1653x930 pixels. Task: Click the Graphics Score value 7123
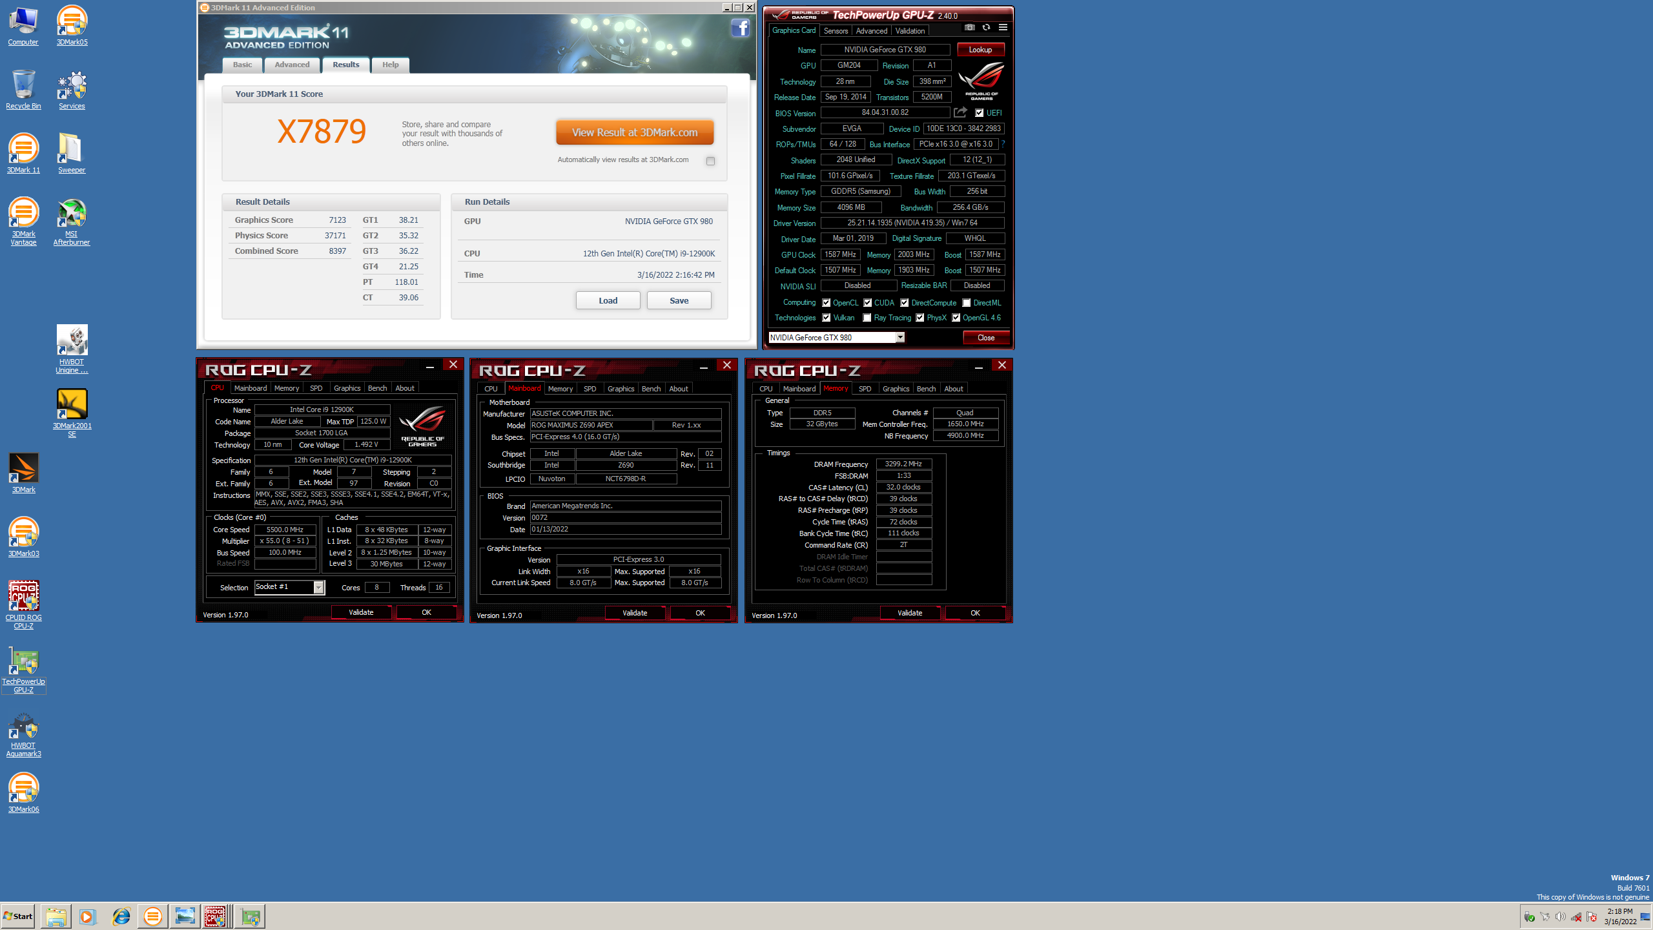click(337, 220)
